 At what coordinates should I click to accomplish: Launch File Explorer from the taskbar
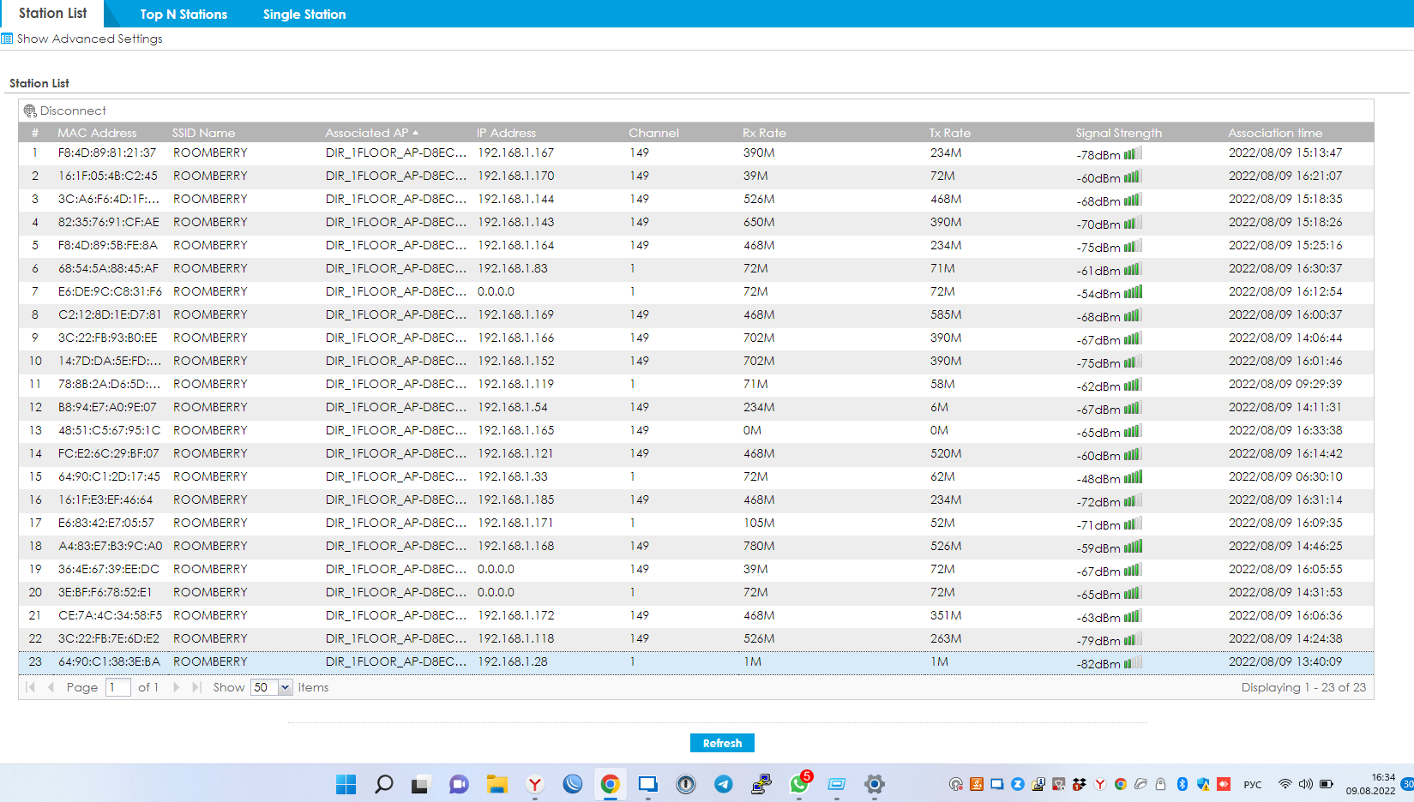coord(496,784)
